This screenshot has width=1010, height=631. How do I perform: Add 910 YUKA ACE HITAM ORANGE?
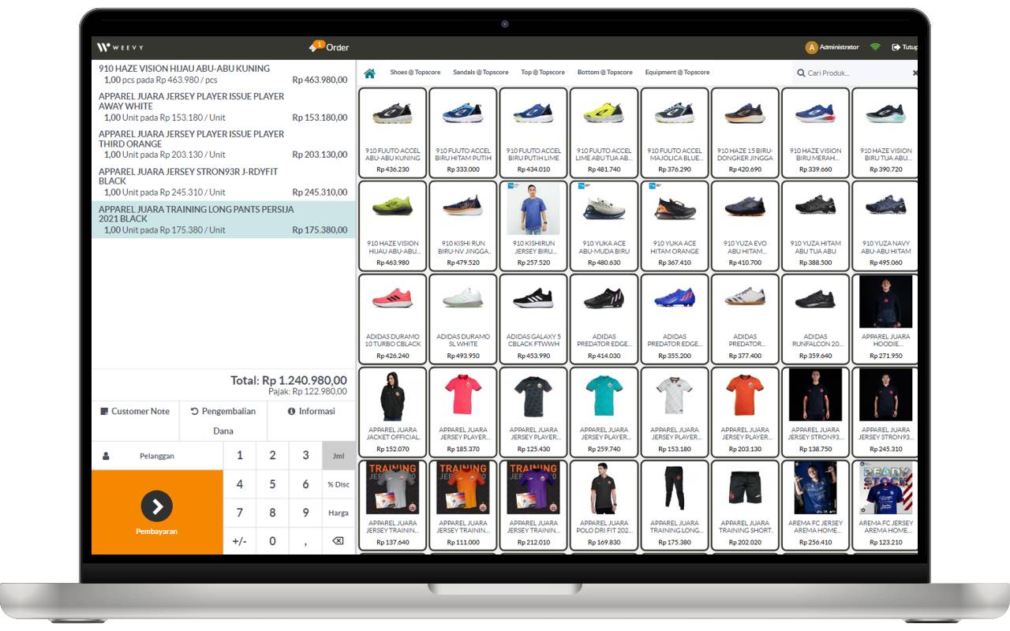click(x=675, y=225)
